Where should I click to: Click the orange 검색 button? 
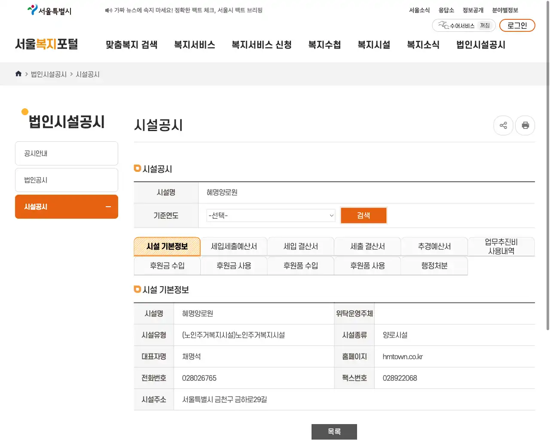(x=364, y=215)
